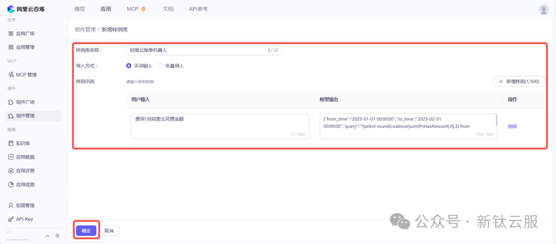Click the 新增样例库 breadcrumb text
Screen dimensions: 556x244
point(115,30)
